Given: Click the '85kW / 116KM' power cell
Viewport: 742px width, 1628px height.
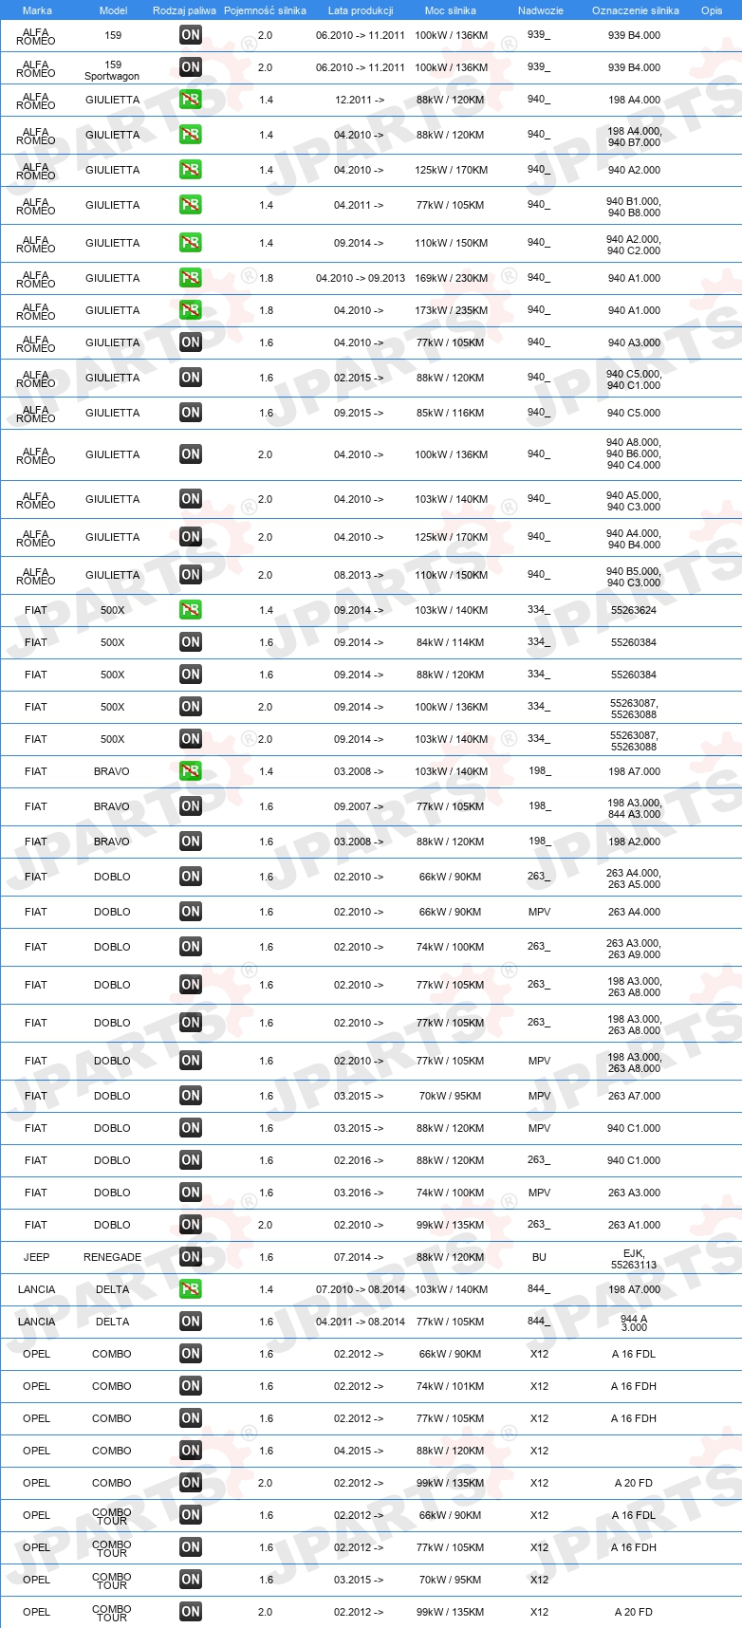Looking at the screenshot, I should [x=451, y=413].
